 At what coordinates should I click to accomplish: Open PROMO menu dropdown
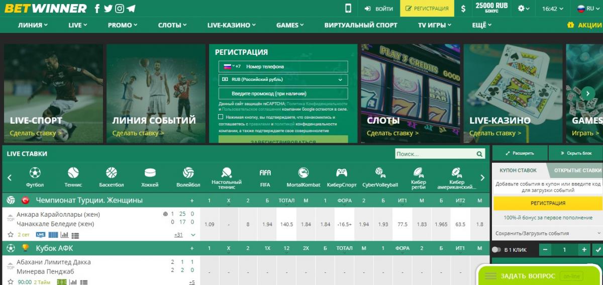(123, 25)
